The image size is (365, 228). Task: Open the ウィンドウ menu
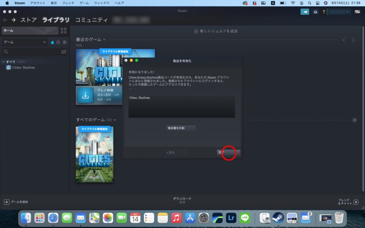pos(102,3)
